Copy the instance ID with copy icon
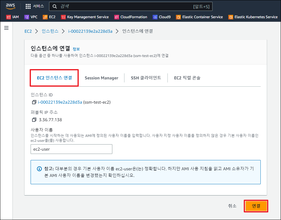The width and height of the screenshot is (281, 220). (34, 102)
